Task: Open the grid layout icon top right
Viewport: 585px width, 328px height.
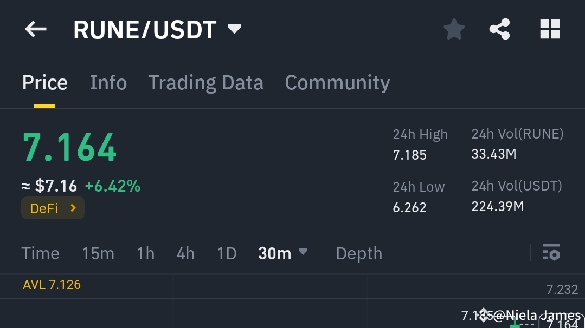Action: pyautogui.click(x=550, y=30)
